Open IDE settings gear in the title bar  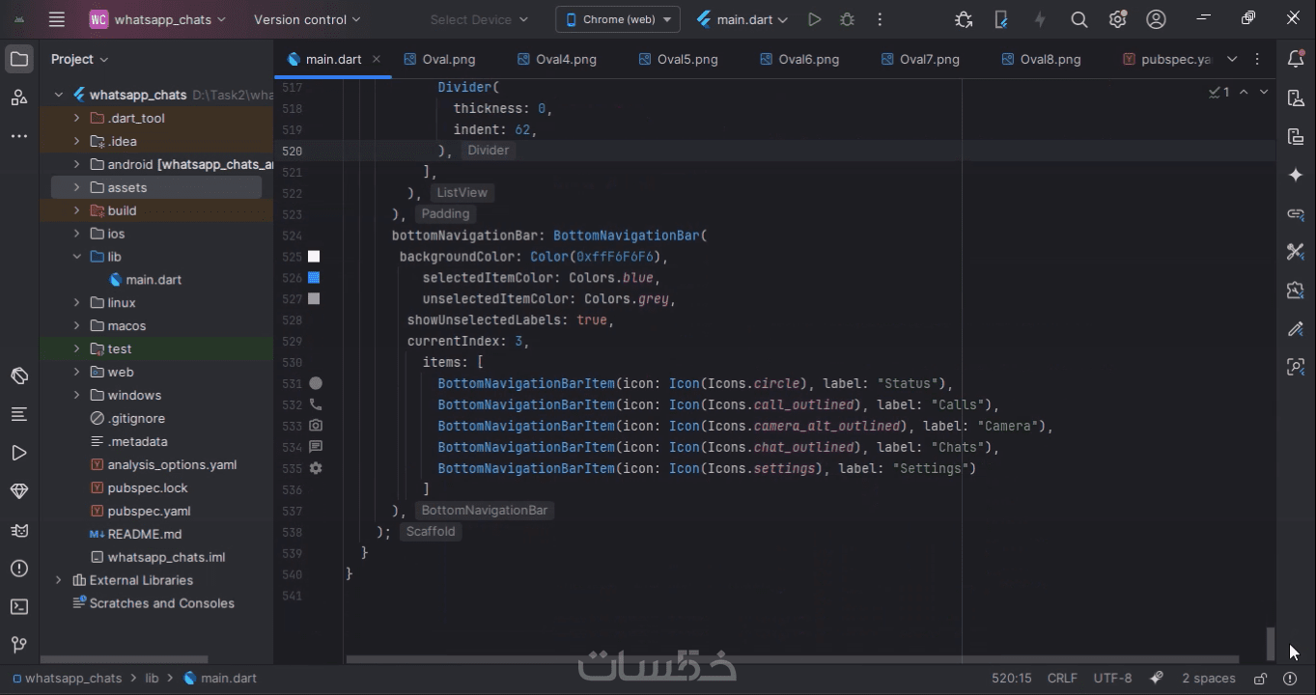(1118, 19)
